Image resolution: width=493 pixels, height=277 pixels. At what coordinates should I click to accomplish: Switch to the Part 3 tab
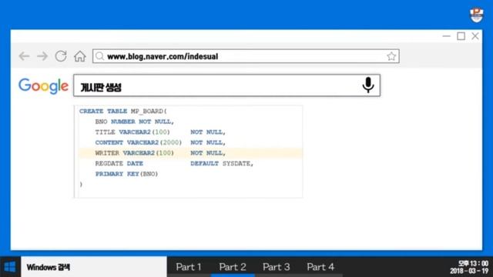(277, 267)
